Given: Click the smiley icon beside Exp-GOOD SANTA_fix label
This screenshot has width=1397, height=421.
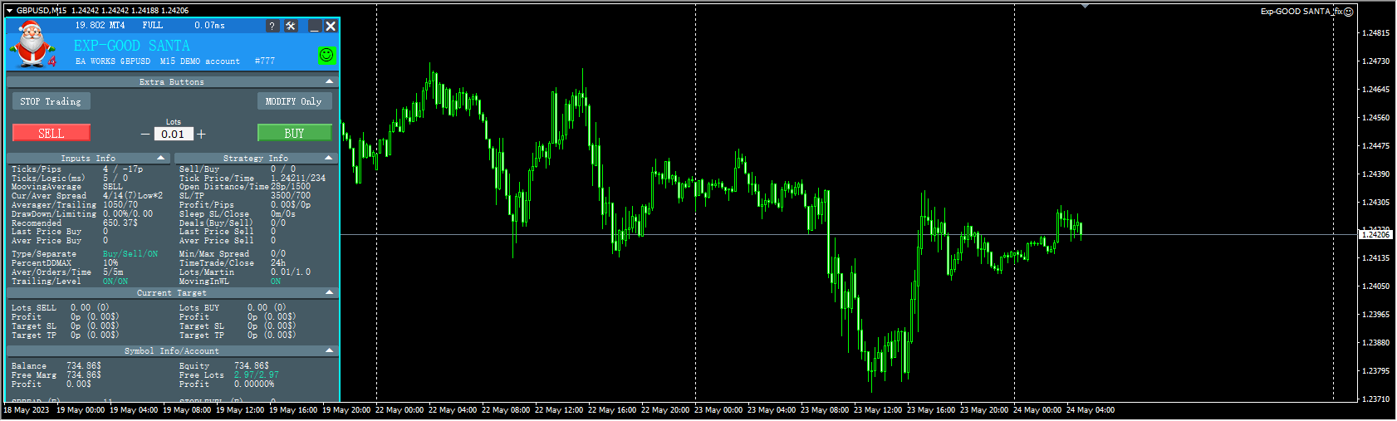Looking at the screenshot, I should click(x=1350, y=12).
